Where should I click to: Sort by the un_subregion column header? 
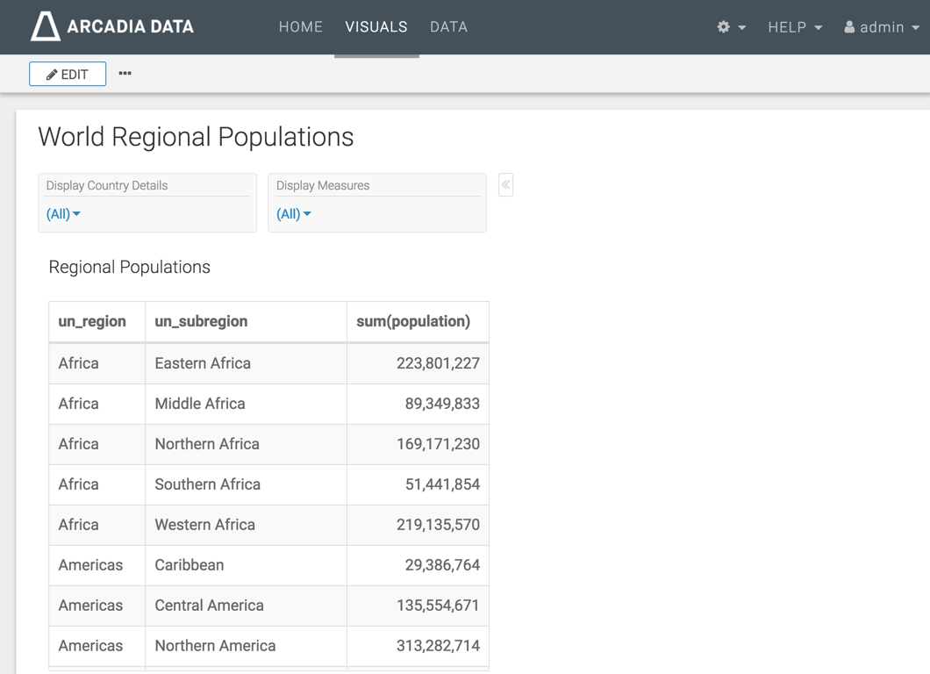(201, 321)
